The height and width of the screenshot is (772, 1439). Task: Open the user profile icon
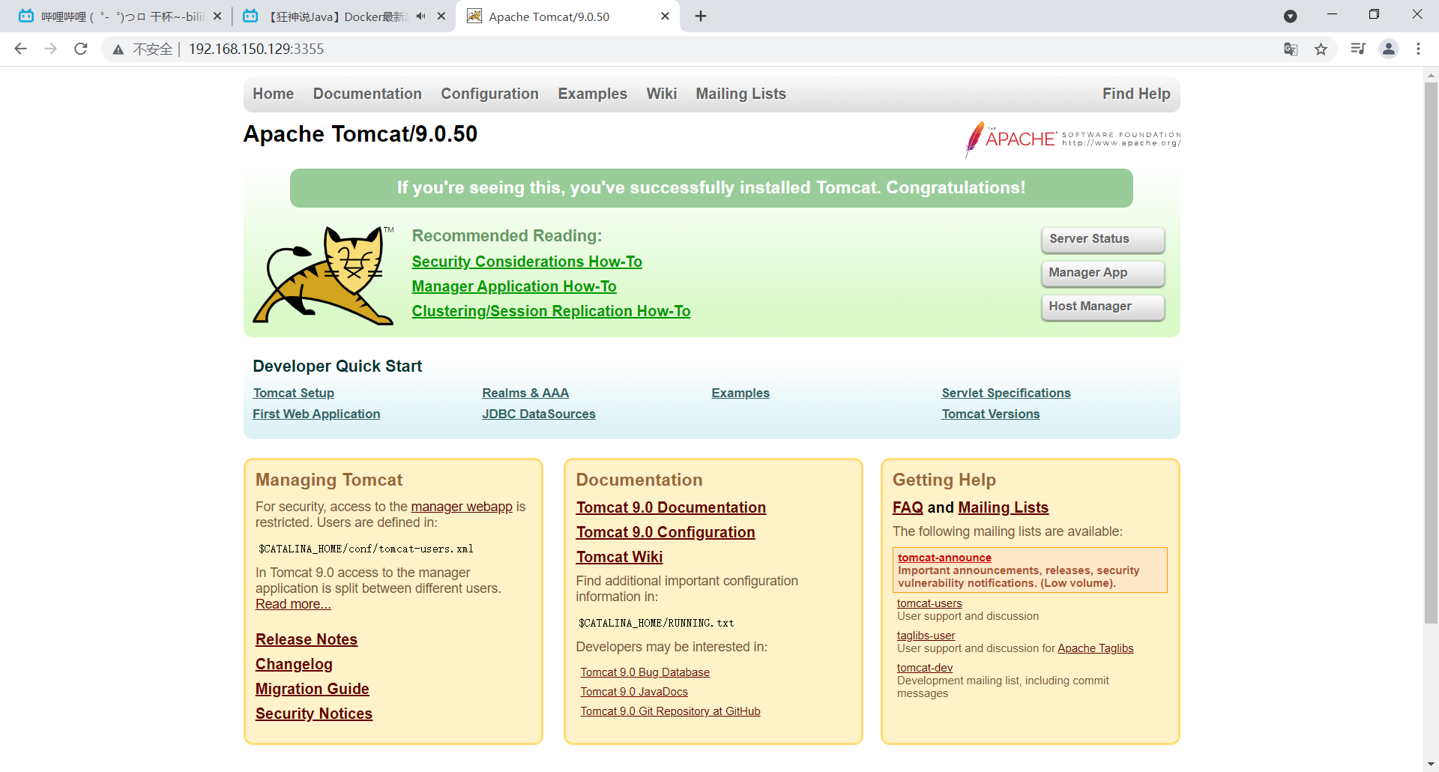(x=1389, y=49)
